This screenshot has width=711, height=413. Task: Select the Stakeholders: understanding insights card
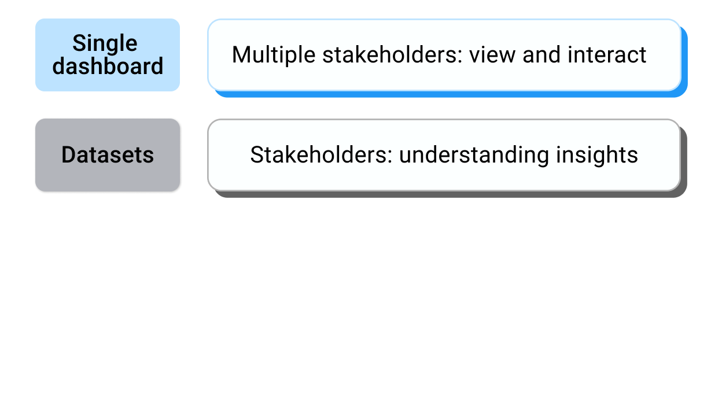[x=444, y=155]
